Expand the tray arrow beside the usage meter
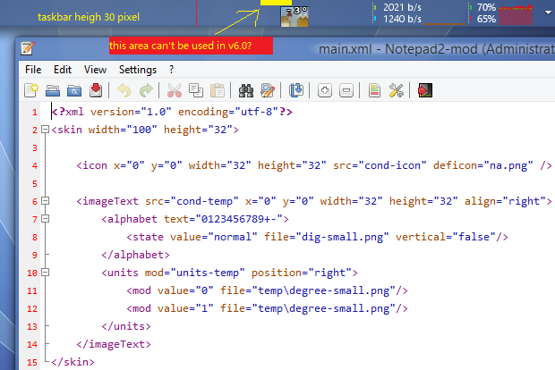The width and height of the screenshot is (555, 370). coord(548,13)
